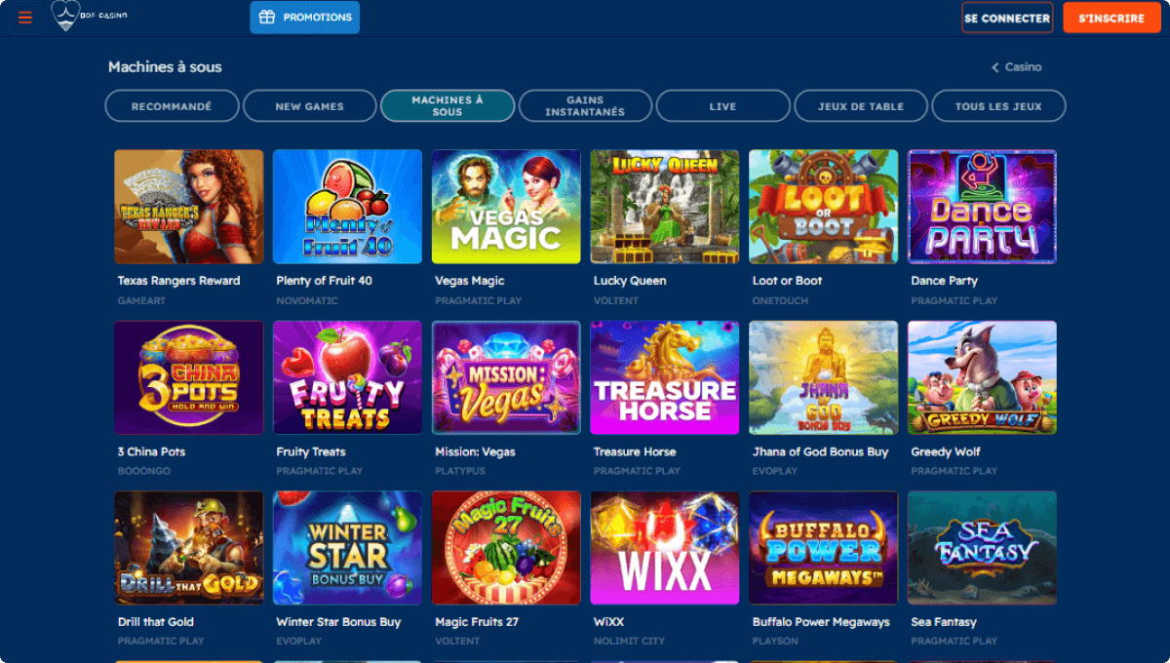The width and height of the screenshot is (1170, 663).
Task: Select the Gains Instantanés tab
Action: [585, 106]
